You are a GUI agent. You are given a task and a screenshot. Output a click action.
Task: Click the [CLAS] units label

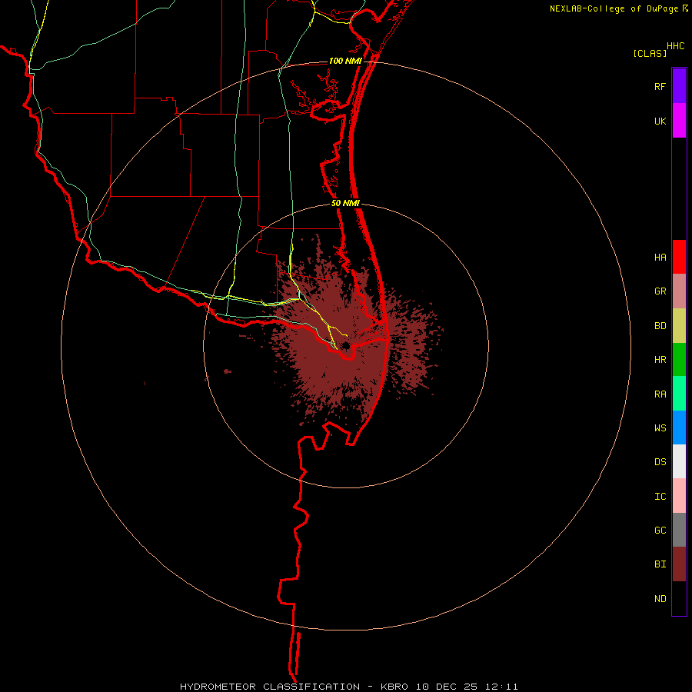[x=650, y=53]
